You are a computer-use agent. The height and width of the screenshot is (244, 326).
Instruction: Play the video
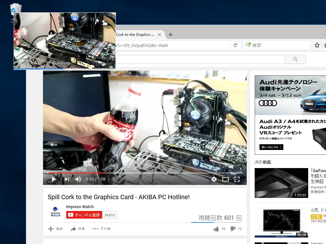pos(53,179)
